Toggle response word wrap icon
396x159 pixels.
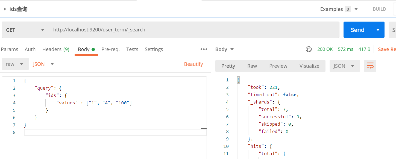[370, 66]
